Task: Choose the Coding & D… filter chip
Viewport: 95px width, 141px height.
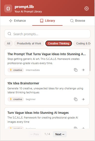Action: tap(82, 43)
